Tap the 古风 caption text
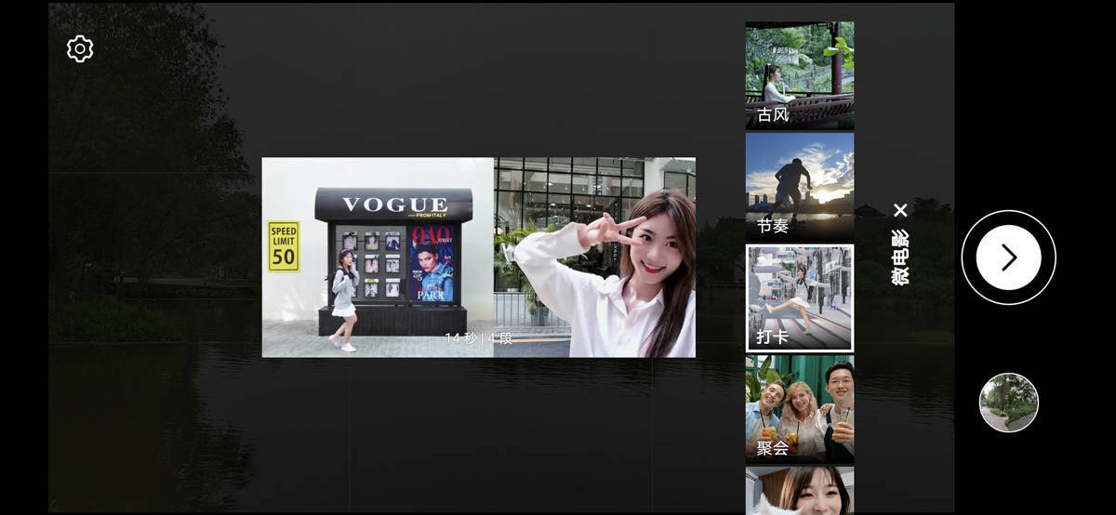Screen dimensions: 1116x515 773,115
